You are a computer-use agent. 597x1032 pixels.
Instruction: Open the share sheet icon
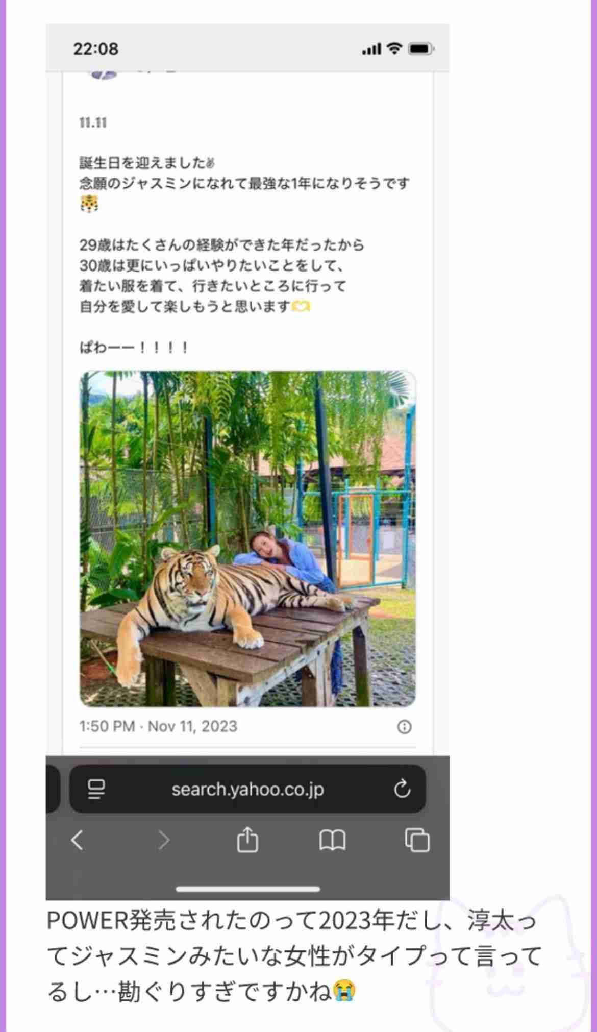click(x=247, y=839)
